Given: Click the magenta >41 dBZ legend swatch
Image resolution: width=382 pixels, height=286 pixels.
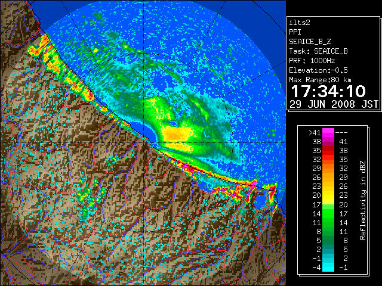Looking at the screenshot, I should tap(328, 133).
